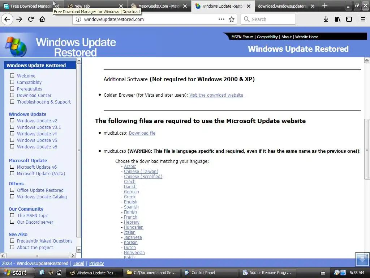
Task: Open the Library icon in toolbar
Action: click(337, 20)
